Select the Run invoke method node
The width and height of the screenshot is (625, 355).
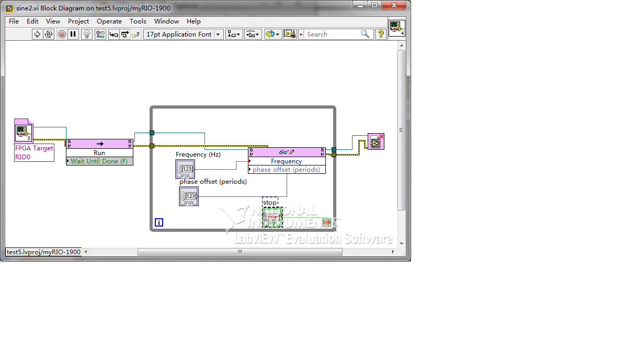coord(99,144)
